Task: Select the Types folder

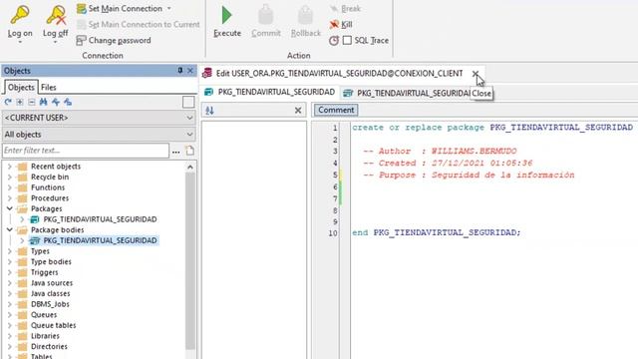Action: coord(40,251)
